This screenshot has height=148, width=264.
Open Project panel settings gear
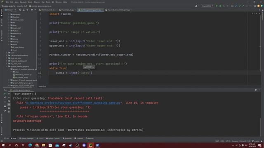[x=32, y=10]
